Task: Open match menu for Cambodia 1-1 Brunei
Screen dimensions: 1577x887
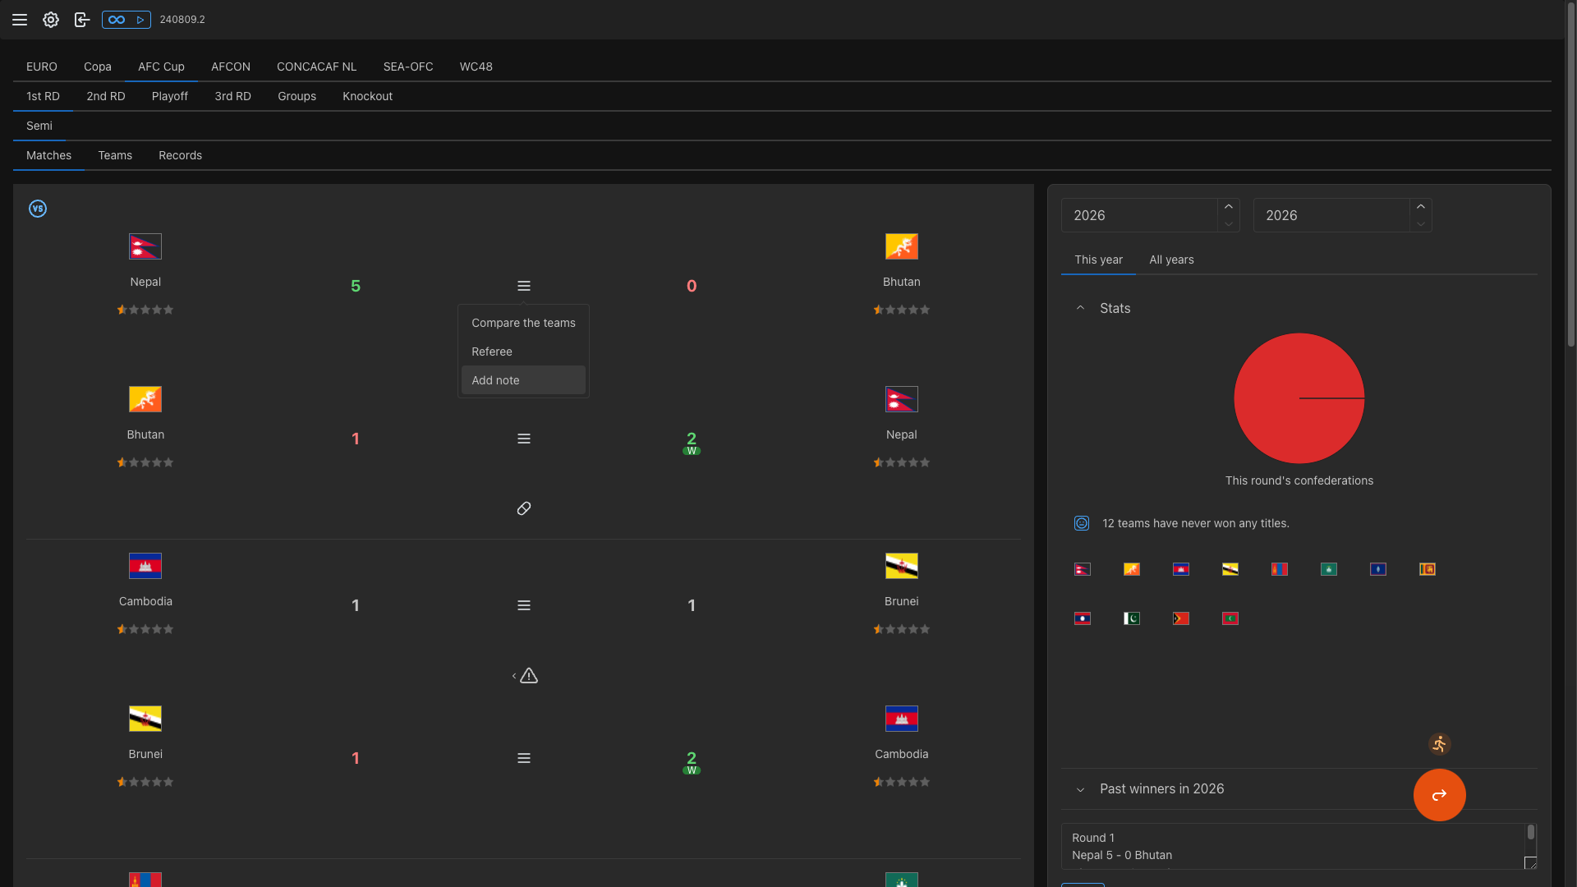Action: (524, 605)
